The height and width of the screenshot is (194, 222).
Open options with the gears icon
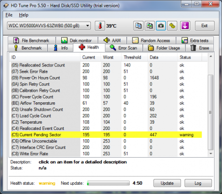coord(172,26)
